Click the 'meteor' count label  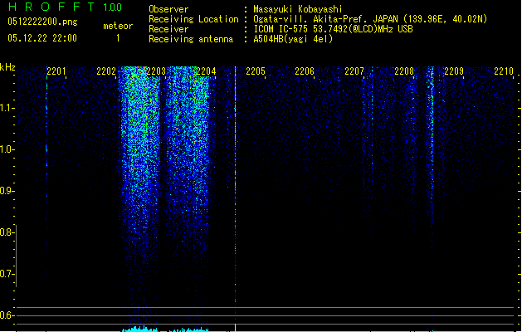(118, 26)
